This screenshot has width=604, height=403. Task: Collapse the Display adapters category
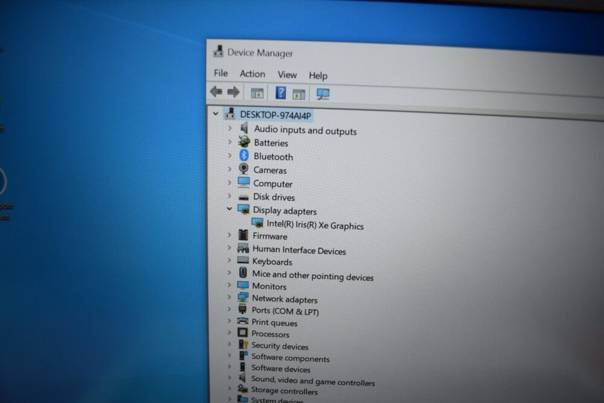click(229, 209)
